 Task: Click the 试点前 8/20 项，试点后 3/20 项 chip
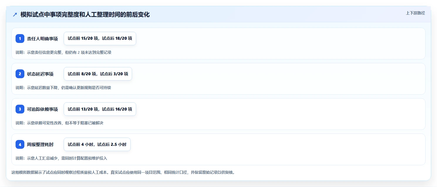98,74
